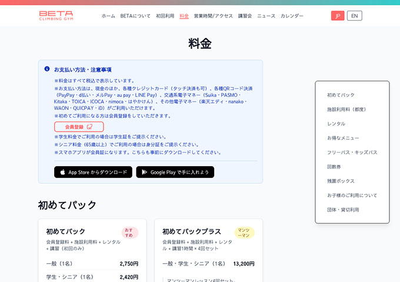Click the info icon beside お支払い方法・注意事項
The height and width of the screenshot is (282, 400).
point(47,69)
